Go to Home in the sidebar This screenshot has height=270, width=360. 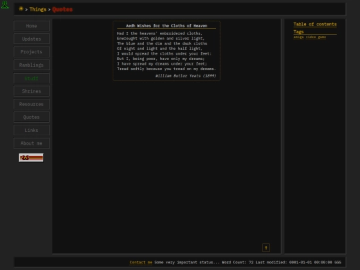click(x=31, y=26)
